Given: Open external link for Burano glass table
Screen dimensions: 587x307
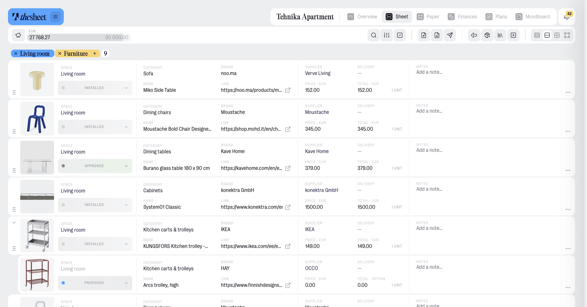Looking at the screenshot, I should point(288,168).
